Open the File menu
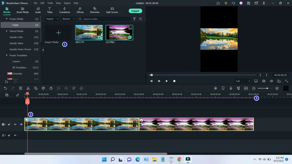The width and height of the screenshot is (292, 164). [x=35, y=3]
